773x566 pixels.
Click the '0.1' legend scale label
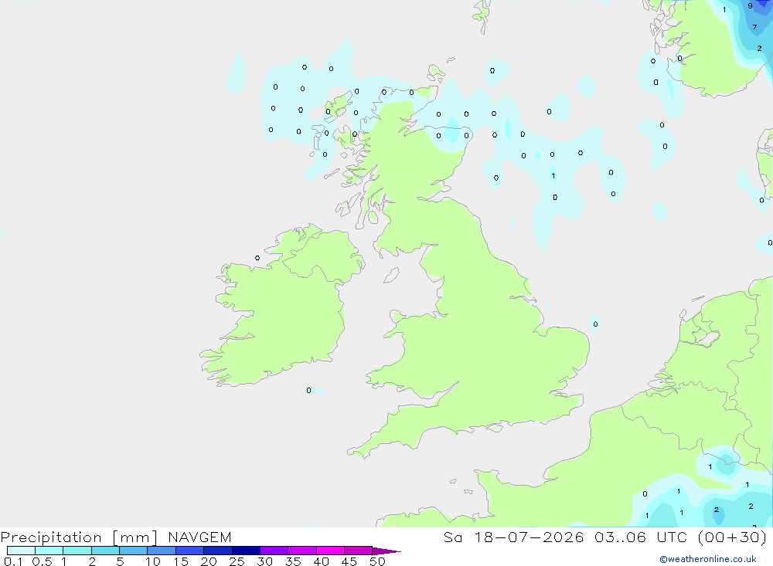[x=13, y=561]
